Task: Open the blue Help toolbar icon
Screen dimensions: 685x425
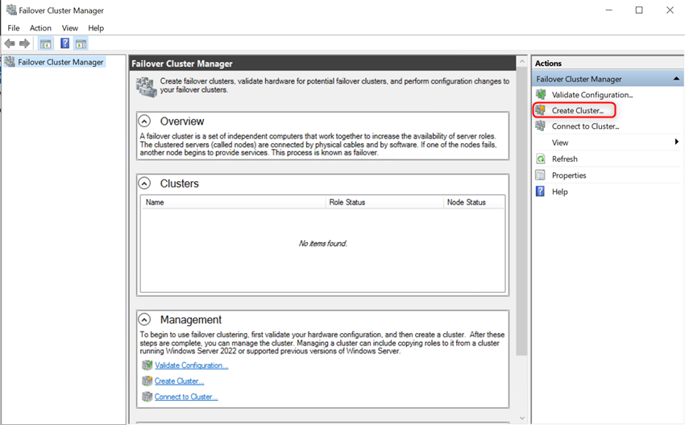Action: [64, 43]
